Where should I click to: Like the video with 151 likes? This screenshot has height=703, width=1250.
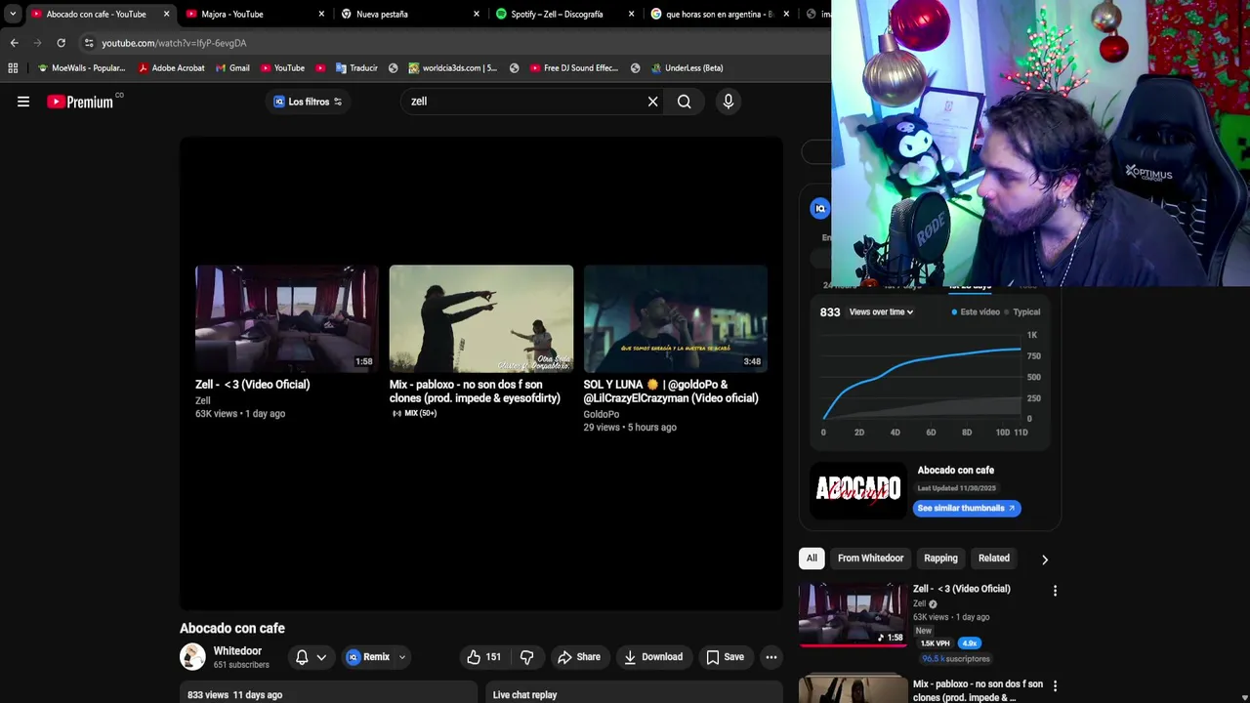[483, 657]
